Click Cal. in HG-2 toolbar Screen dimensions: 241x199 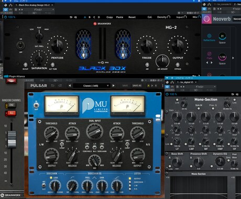tap(150, 17)
